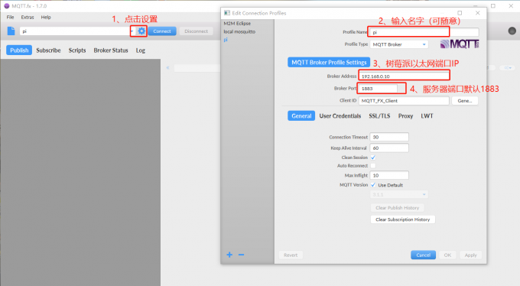Screen dimensions: 520x286
Task: Remove selected profile with minus icon
Action: tap(241, 255)
